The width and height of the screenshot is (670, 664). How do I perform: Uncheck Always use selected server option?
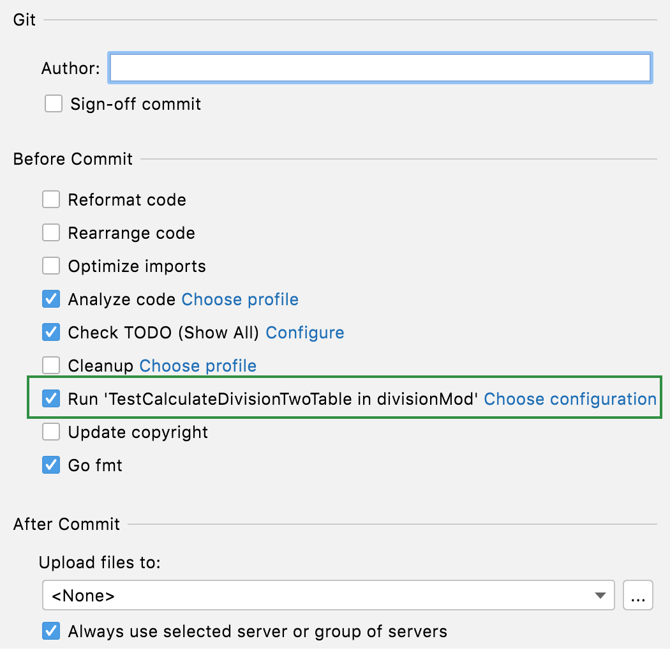[51, 631]
